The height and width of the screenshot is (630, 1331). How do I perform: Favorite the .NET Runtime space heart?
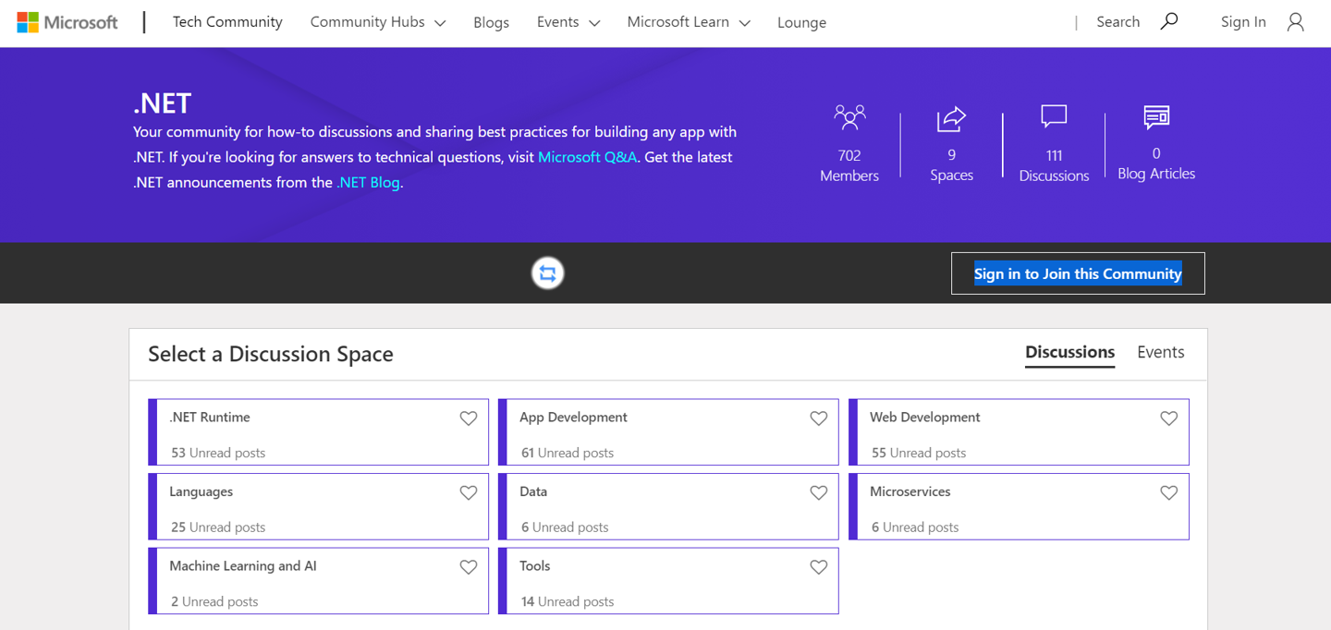(x=469, y=418)
